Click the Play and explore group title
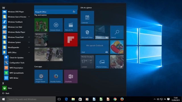This screenshot has width=182, height=102. (40, 15)
